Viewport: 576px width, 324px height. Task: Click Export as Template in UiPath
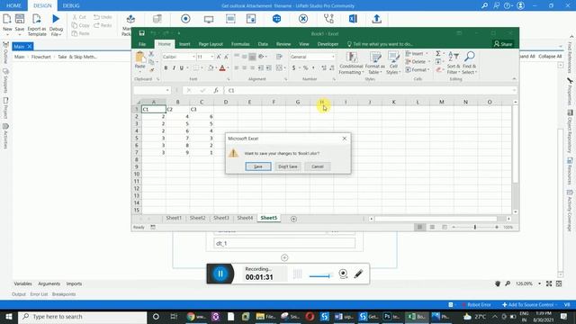[x=37, y=25]
